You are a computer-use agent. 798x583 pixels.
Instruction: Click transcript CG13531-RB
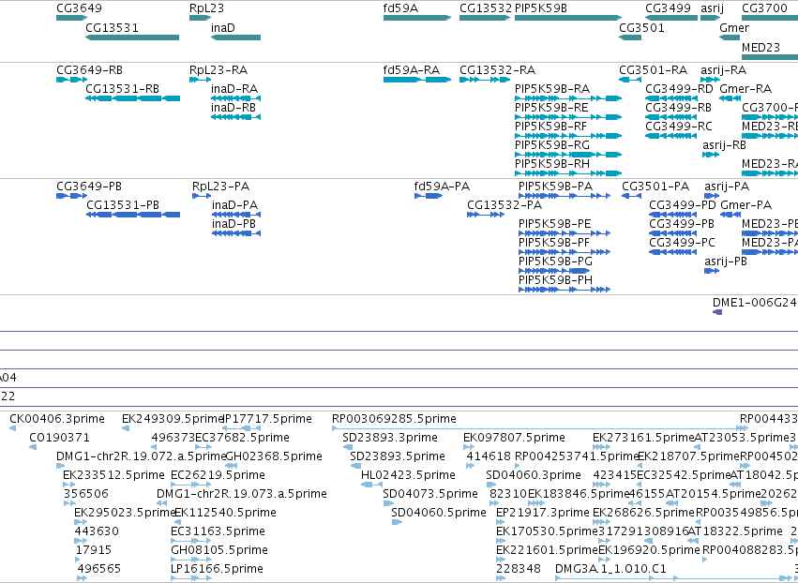coord(123,88)
